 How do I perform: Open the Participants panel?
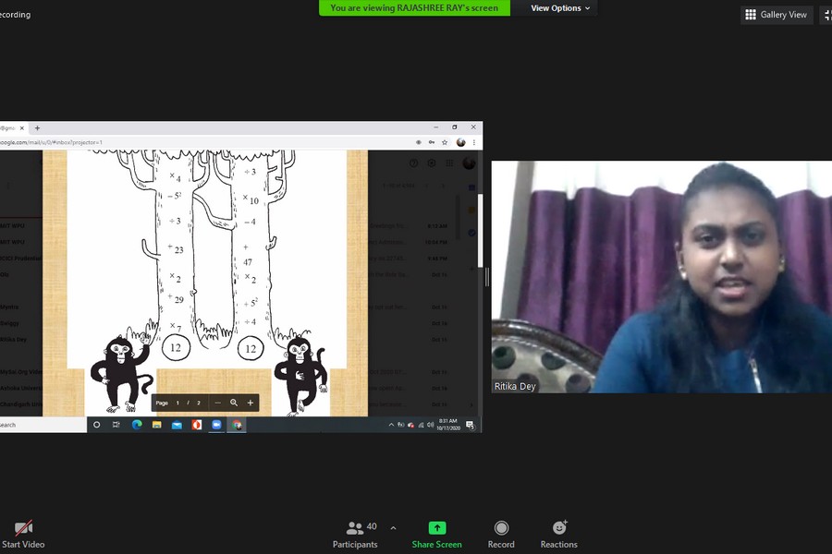click(355, 534)
